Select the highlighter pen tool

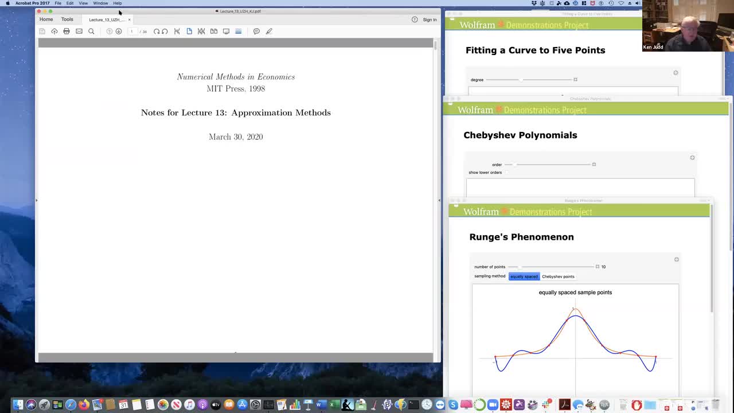(x=269, y=31)
